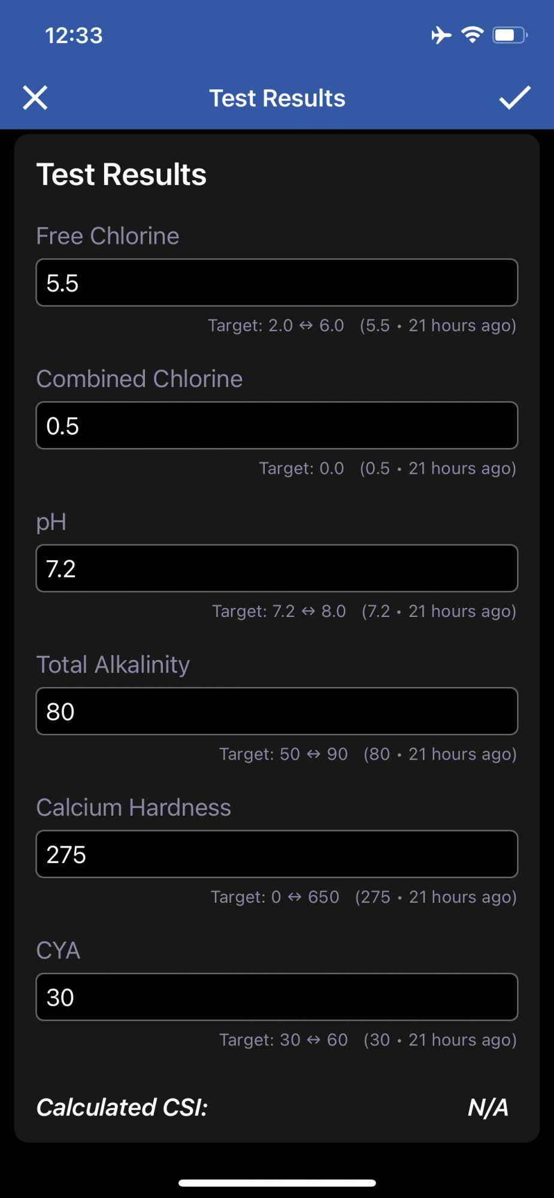
Task: Confirm results with the checkmark icon
Action: pyautogui.click(x=515, y=98)
